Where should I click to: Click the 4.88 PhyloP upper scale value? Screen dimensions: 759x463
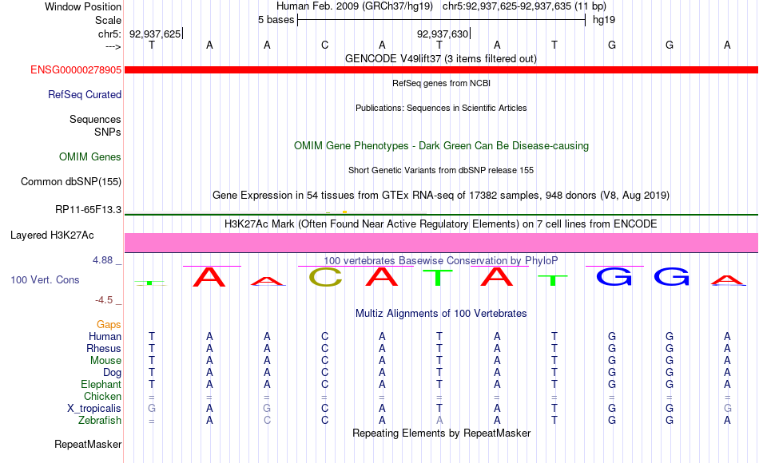(102, 260)
